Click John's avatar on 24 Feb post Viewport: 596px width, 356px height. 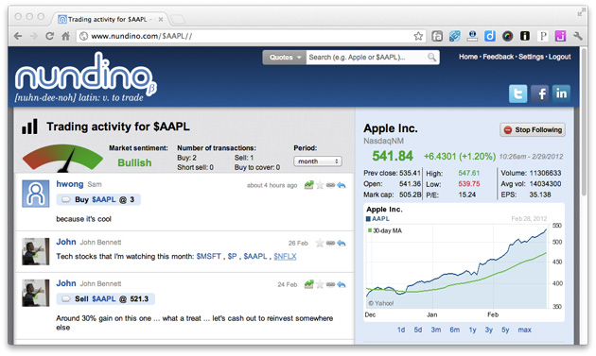click(36, 293)
